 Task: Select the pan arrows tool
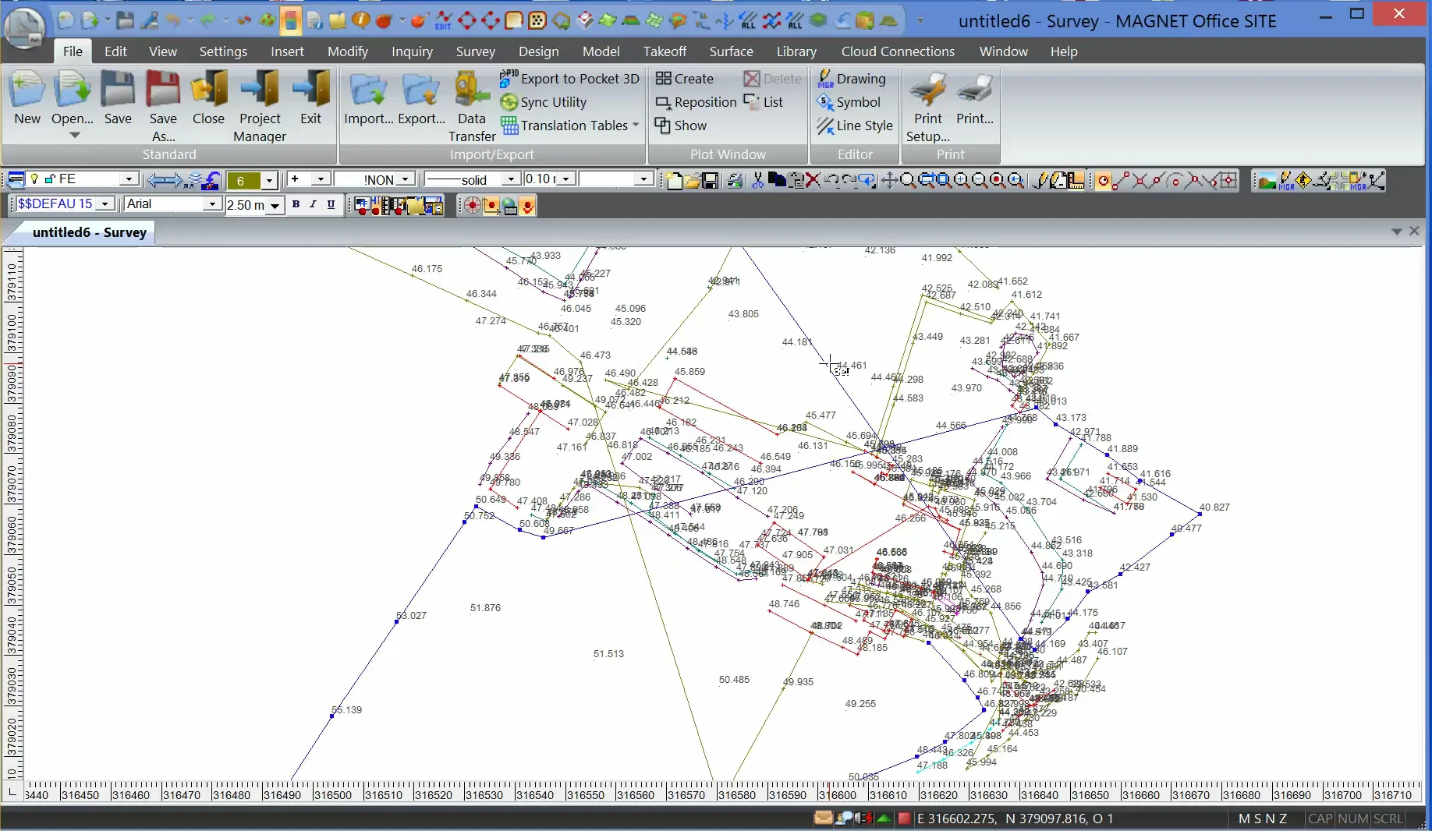click(x=888, y=181)
